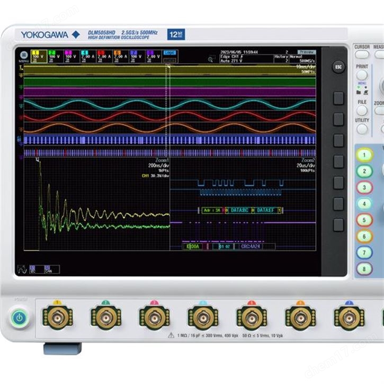Toggle channel 1 with the yellow key
This screenshot has height=384, width=384.
363,155
